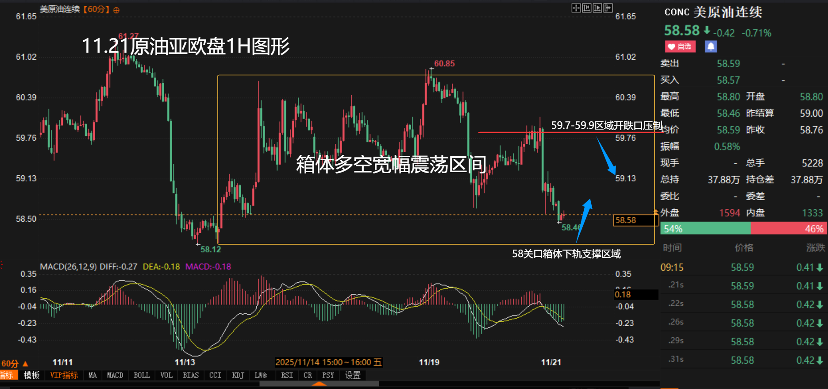Open the 模板 template menu
828x389 pixels.
[x=31, y=375]
